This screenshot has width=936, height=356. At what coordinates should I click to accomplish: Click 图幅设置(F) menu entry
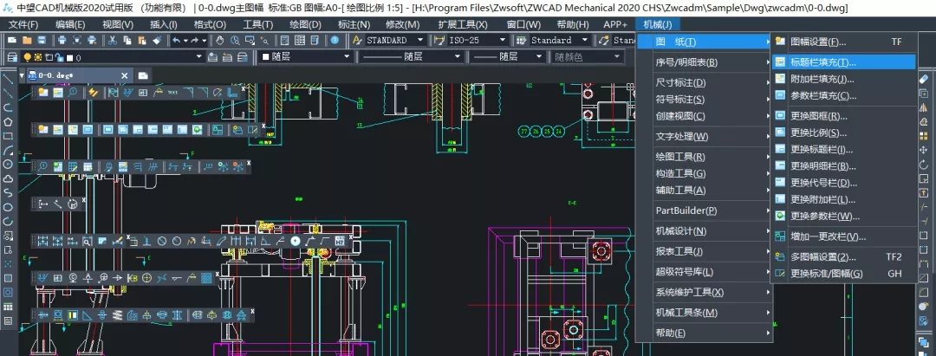point(818,42)
